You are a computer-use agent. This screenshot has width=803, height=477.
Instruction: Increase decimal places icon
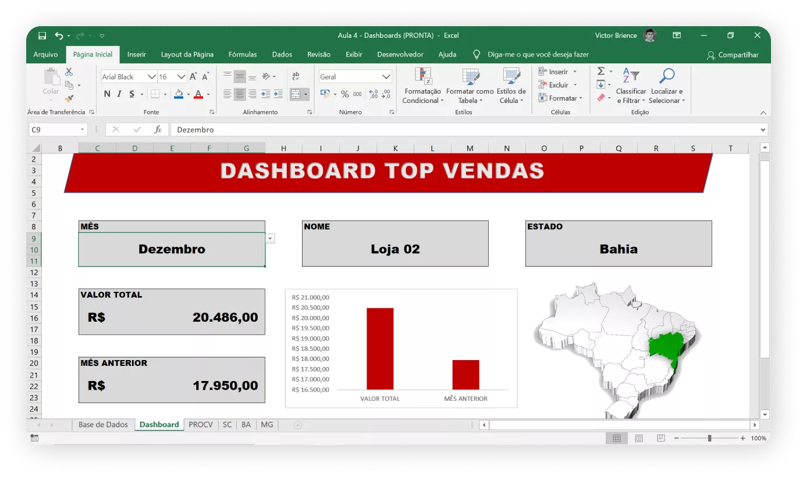[x=374, y=94]
